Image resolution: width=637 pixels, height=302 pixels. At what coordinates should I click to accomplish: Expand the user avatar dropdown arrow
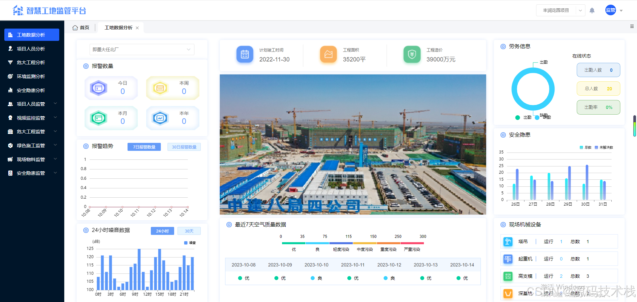(621, 11)
